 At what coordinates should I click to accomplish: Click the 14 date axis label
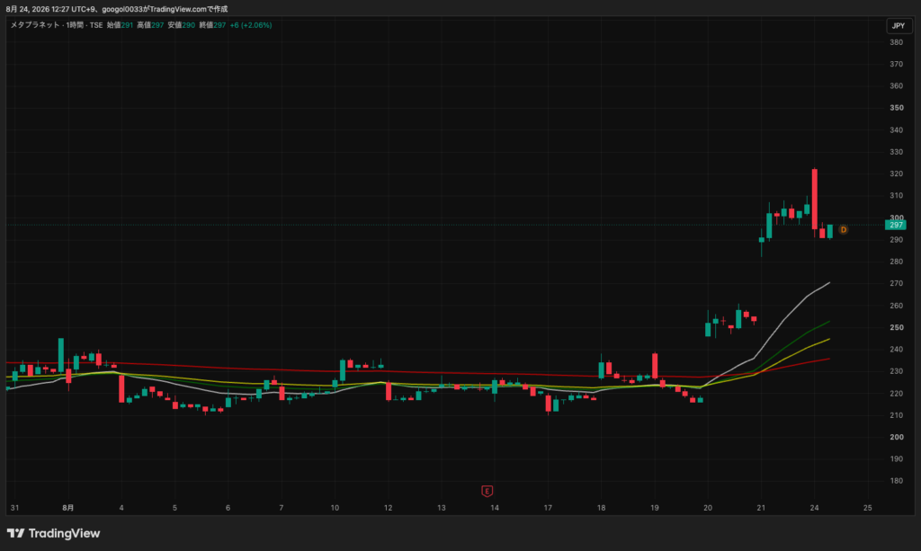pyautogui.click(x=495, y=508)
